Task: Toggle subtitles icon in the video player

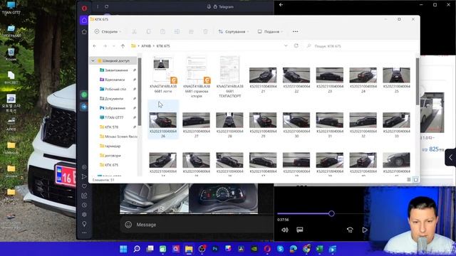Action: click(300, 230)
